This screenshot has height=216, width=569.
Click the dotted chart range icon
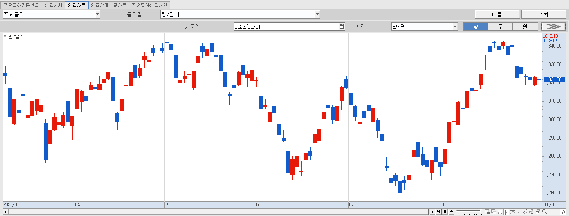point(500,212)
